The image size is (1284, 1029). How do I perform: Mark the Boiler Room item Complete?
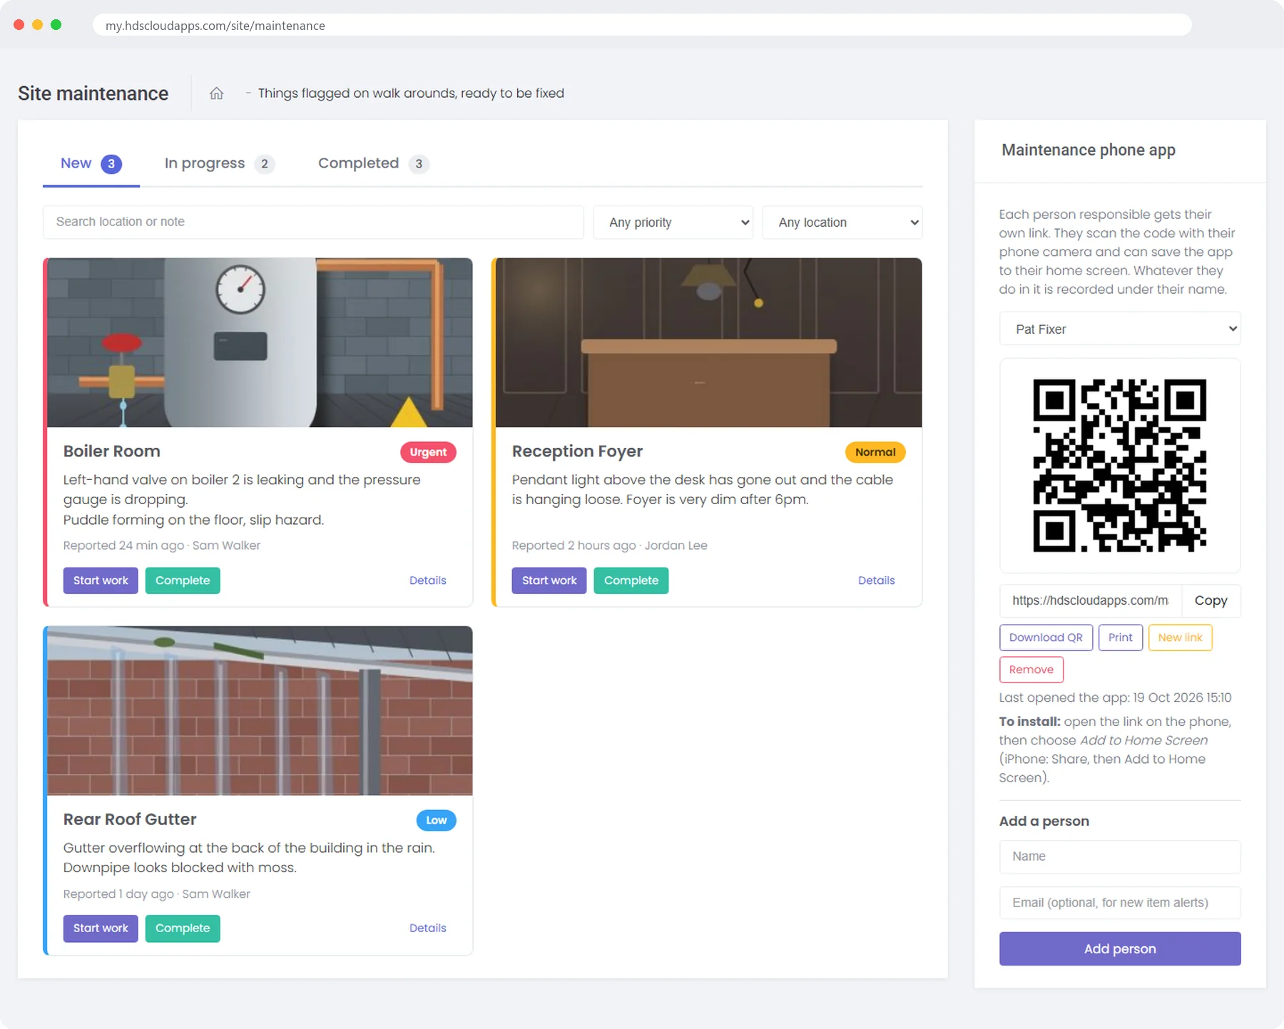(183, 580)
